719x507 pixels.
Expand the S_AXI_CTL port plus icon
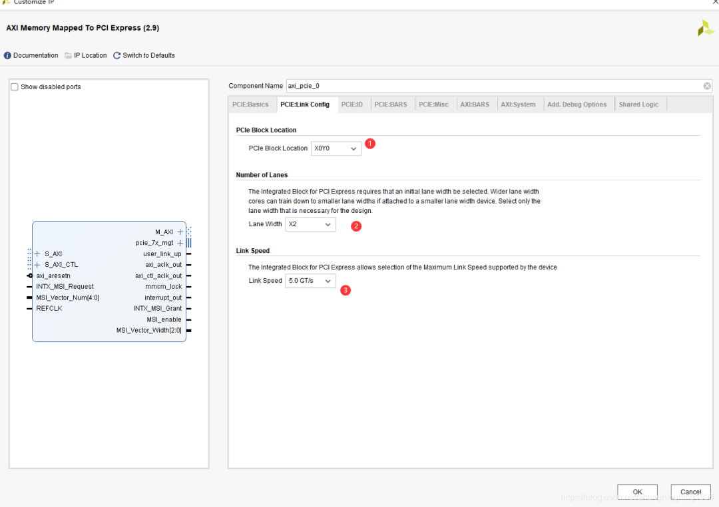pyautogui.click(x=37, y=265)
